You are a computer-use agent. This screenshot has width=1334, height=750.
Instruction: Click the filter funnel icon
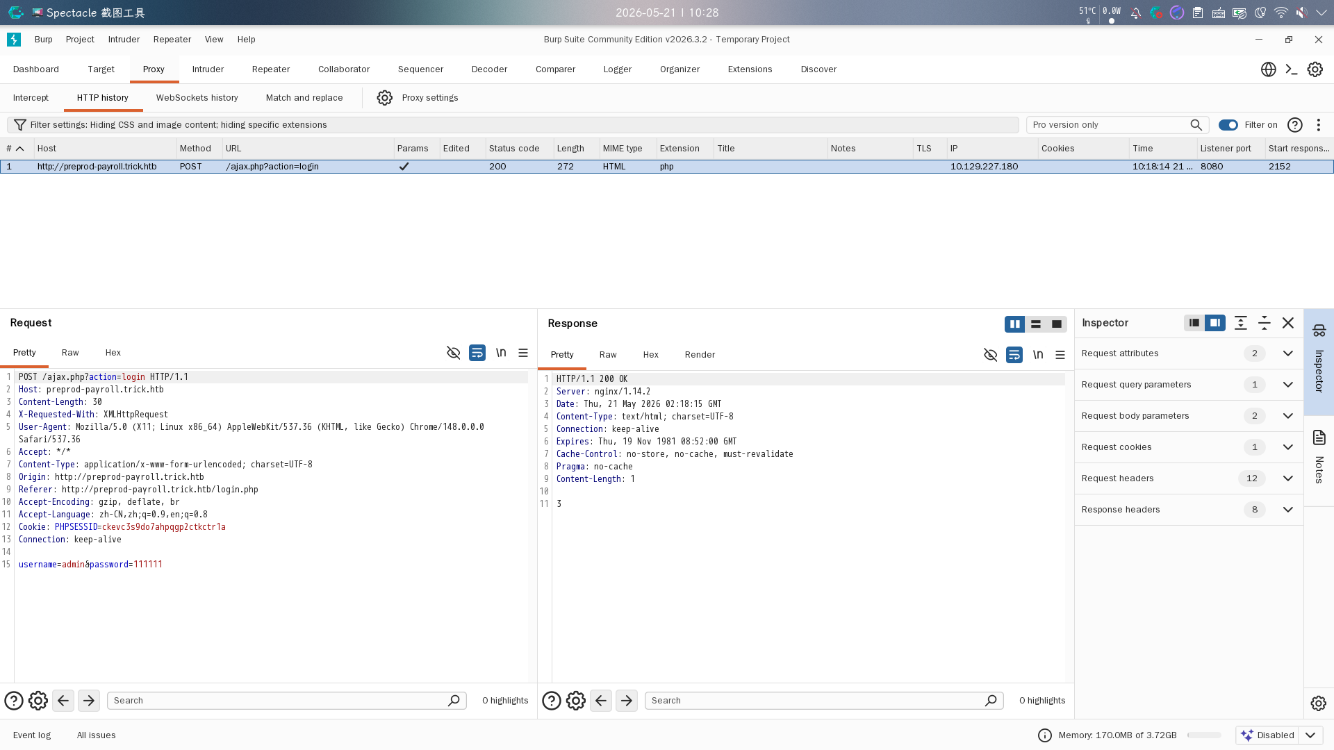tap(20, 125)
